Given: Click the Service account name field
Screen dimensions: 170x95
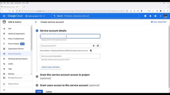Looking at the screenshot, I should (x=70, y=36).
